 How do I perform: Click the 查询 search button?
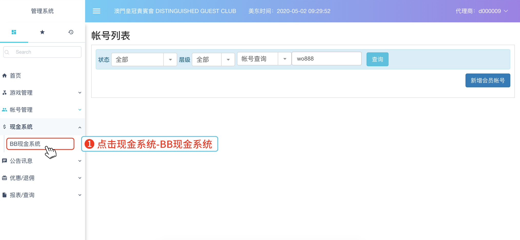[x=377, y=59]
